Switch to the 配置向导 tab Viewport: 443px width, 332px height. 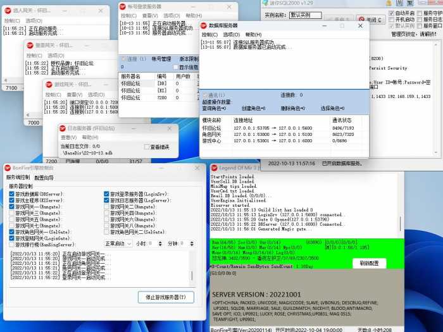pos(44,178)
